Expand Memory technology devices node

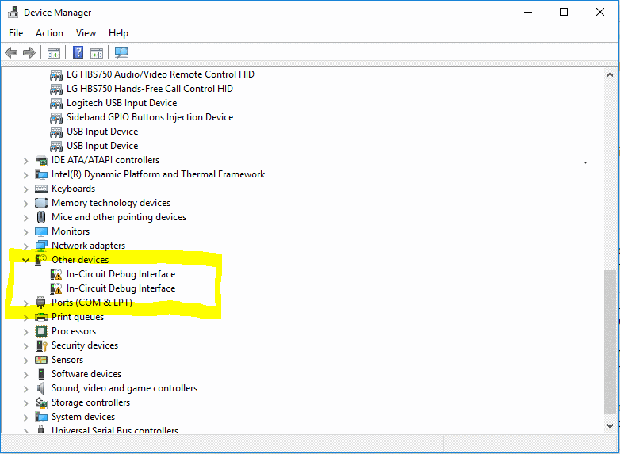coord(25,204)
